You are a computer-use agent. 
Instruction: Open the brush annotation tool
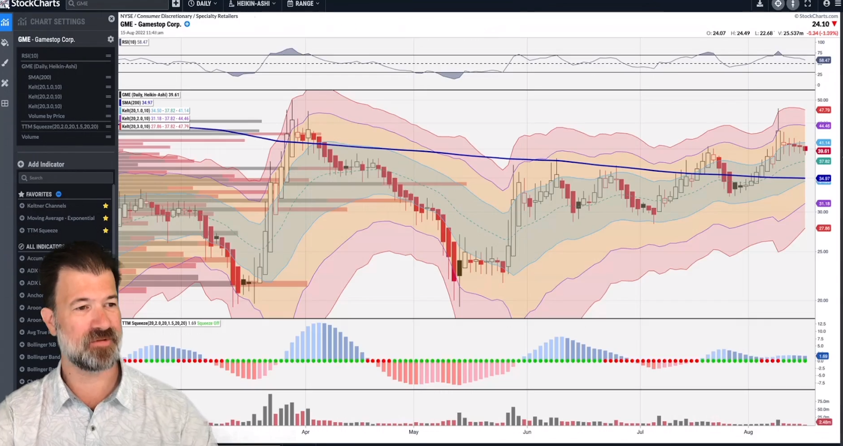pyautogui.click(x=5, y=63)
